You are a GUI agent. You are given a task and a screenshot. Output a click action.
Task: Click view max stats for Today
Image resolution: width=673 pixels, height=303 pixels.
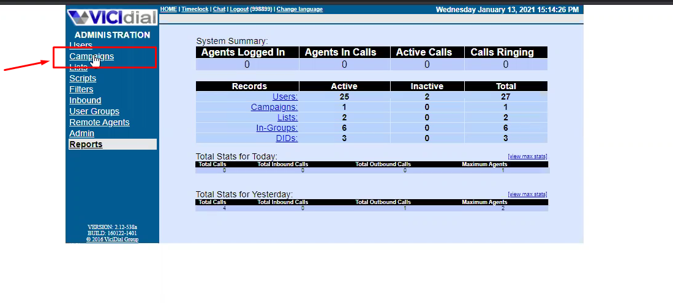click(527, 156)
